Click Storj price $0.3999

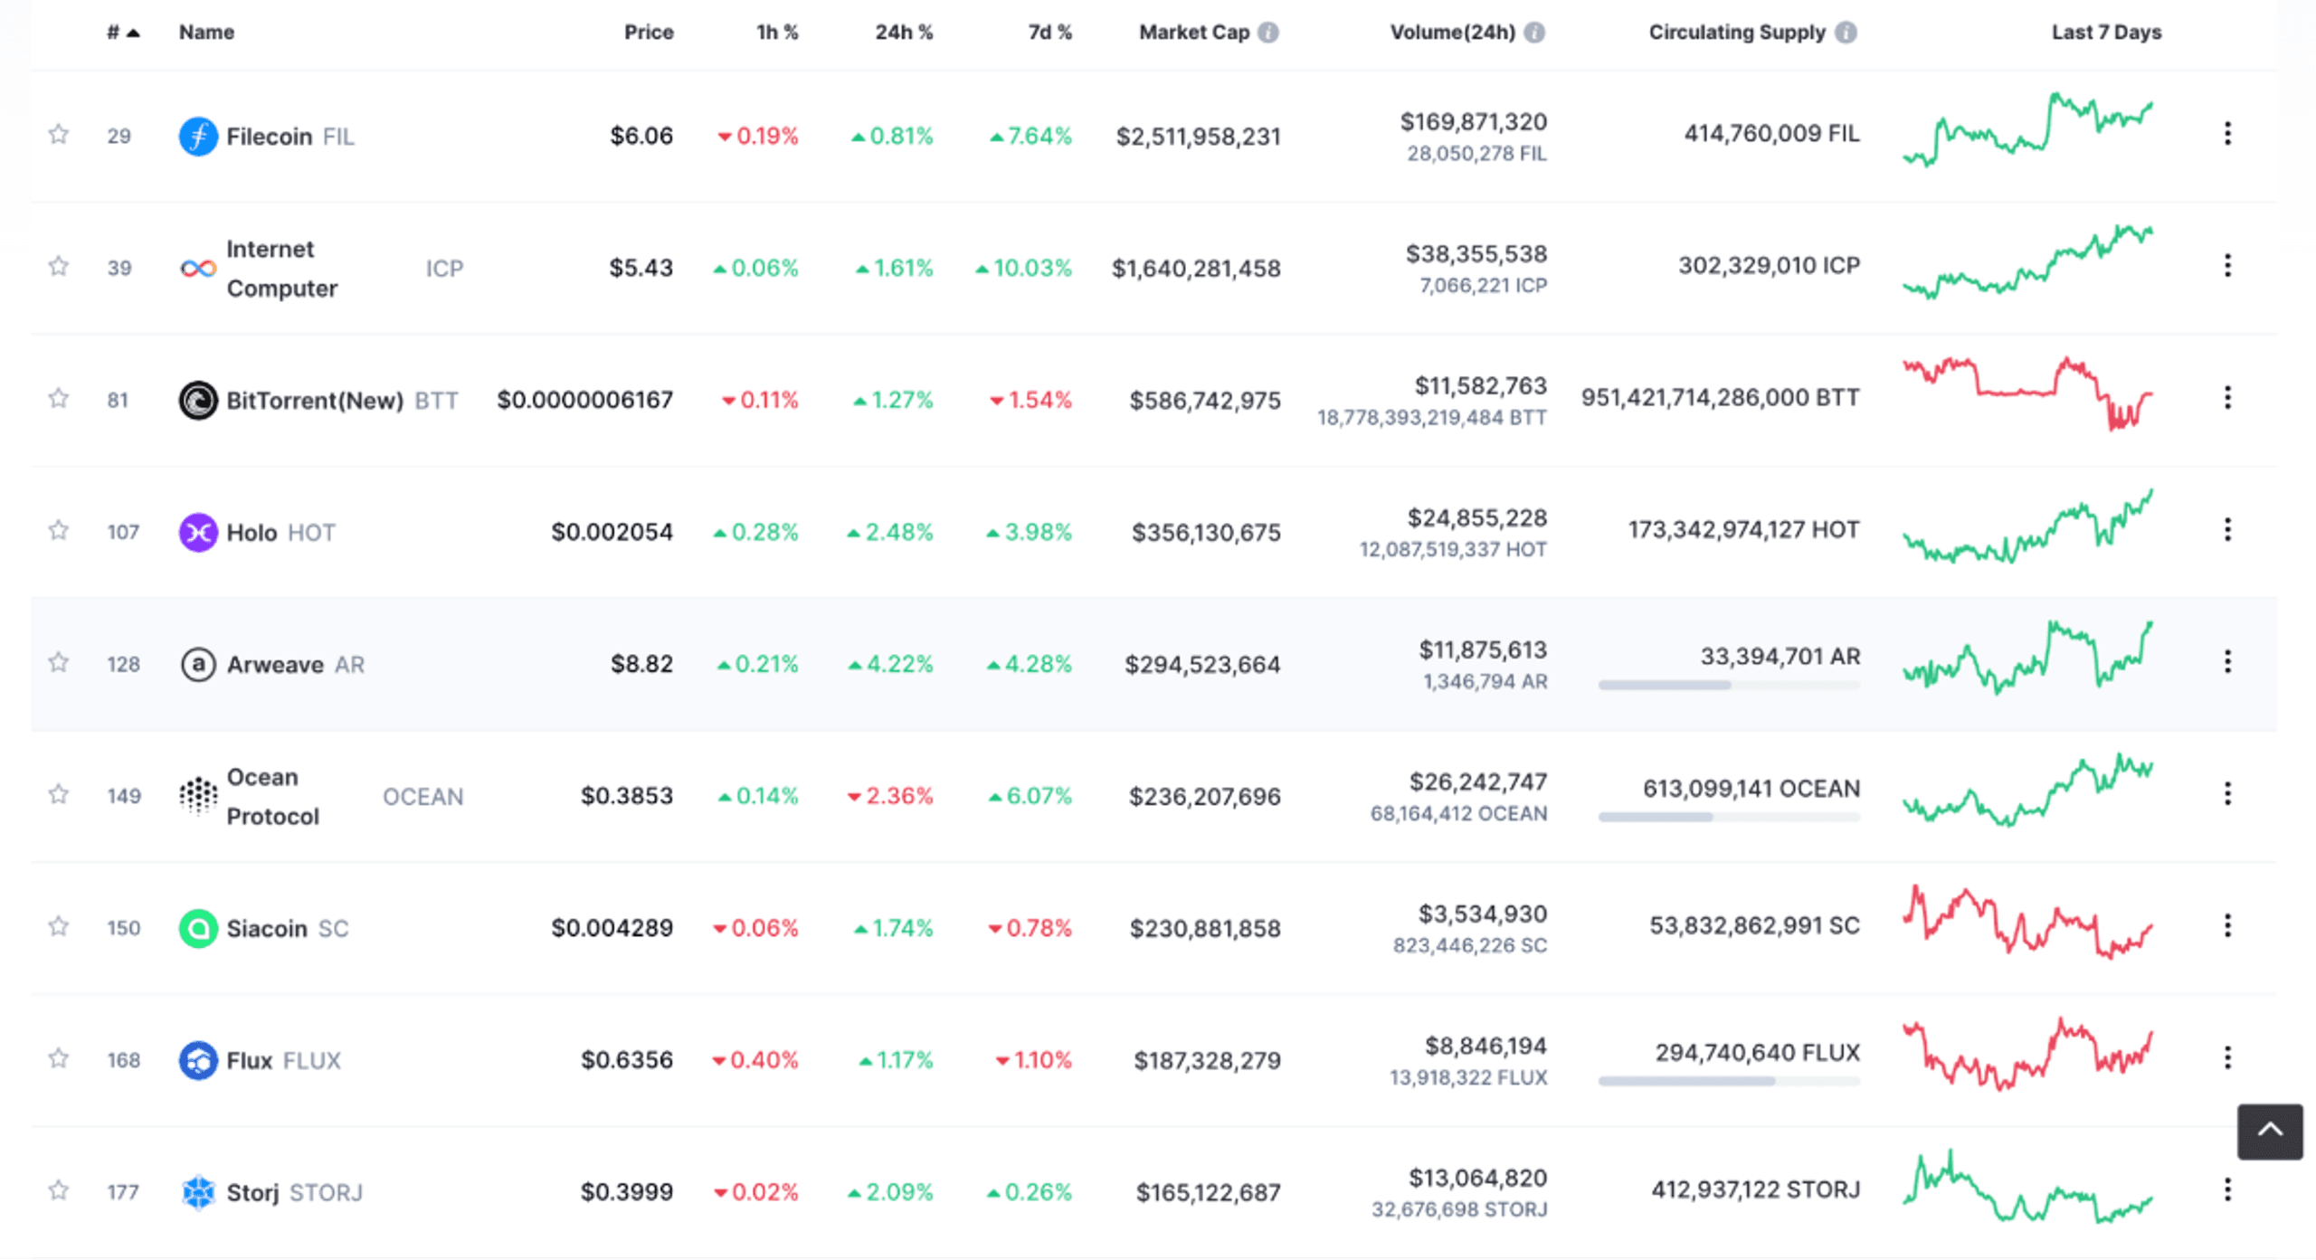pyautogui.click(x=626, y=1192)
